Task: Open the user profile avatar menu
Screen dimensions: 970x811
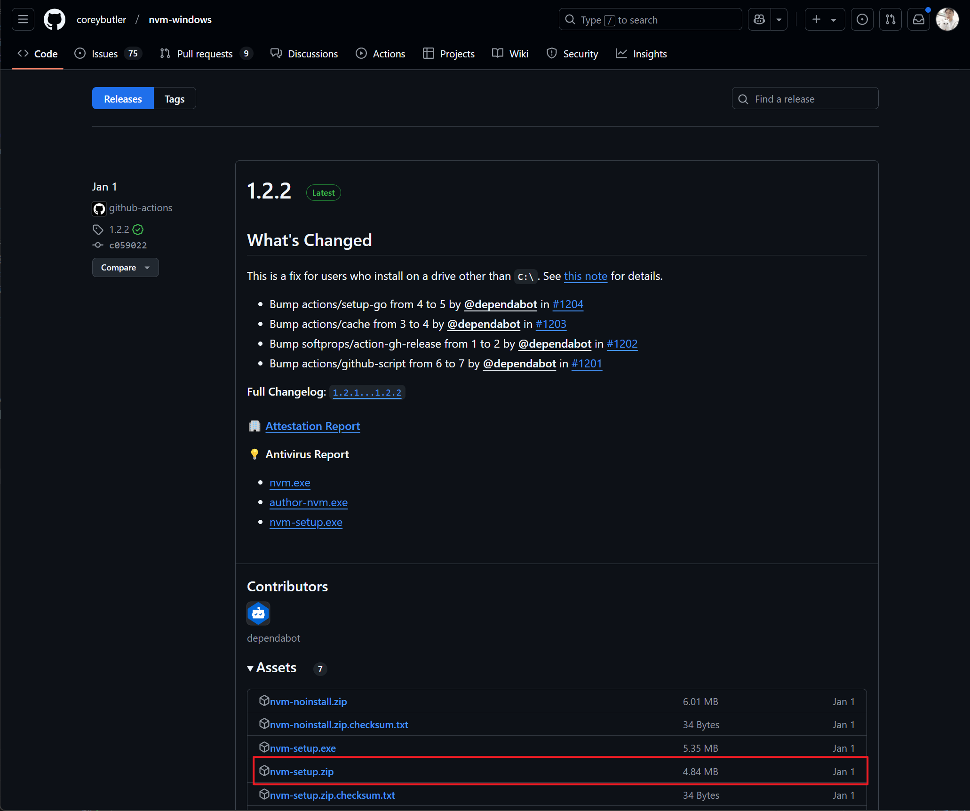Action: (x=947, y=20)
